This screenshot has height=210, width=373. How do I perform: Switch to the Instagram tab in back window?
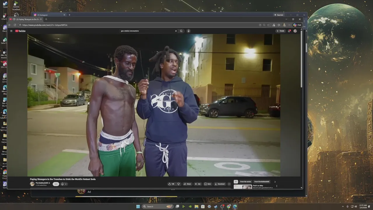click(50, 15)
